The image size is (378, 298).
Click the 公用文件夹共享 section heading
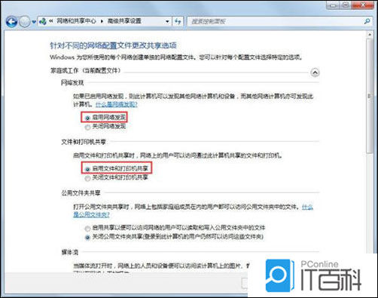81,193
